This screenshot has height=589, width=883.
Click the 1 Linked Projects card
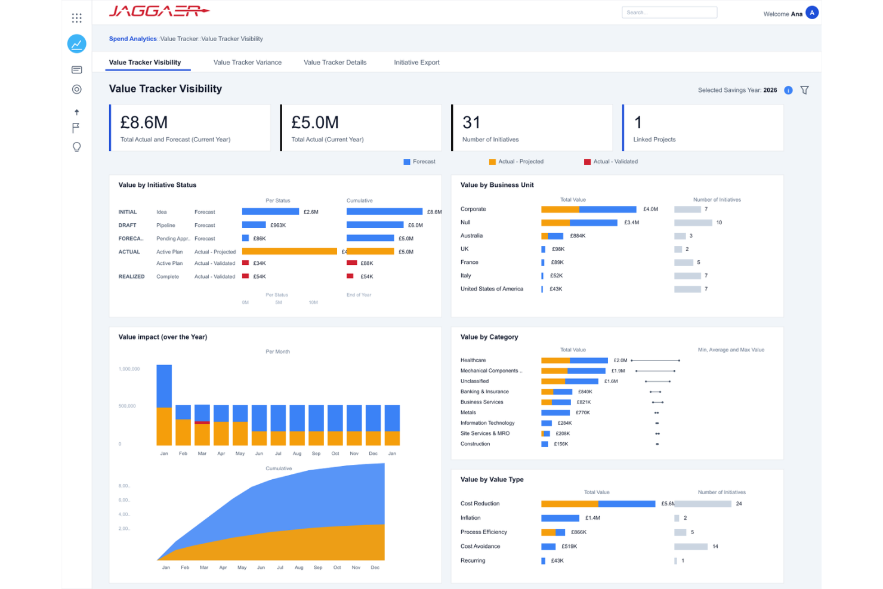tap(703, 128)
